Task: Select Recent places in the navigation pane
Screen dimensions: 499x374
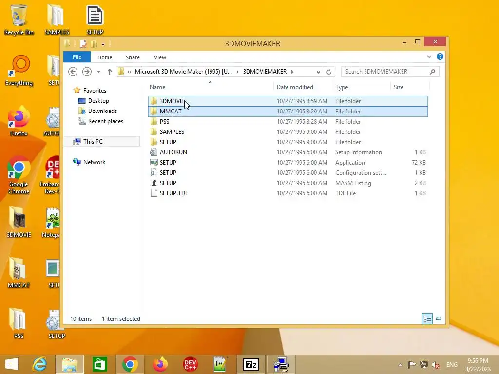Action: 106,121
